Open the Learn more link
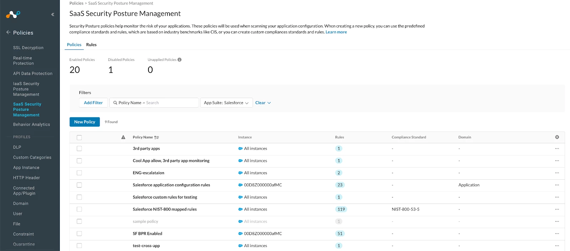 [336, 32]
